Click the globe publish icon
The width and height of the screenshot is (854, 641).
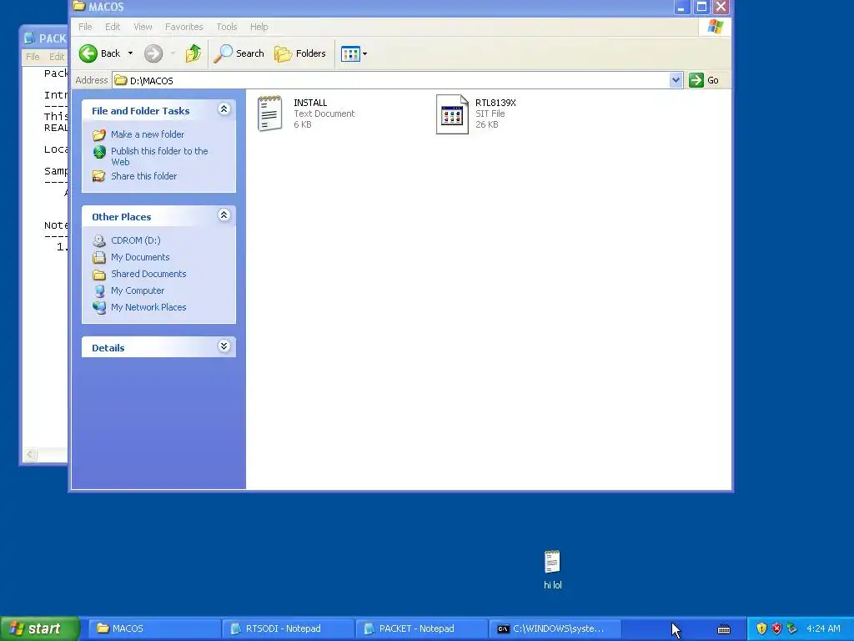coord(99,152)
